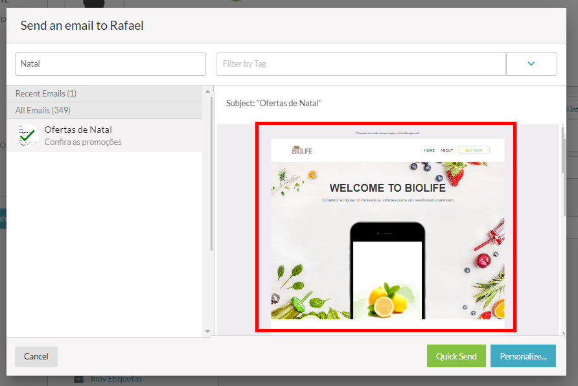The image size is (578, 386).
Task: Click the email list scrollbar up arrow
Action: tap(207, 91)
